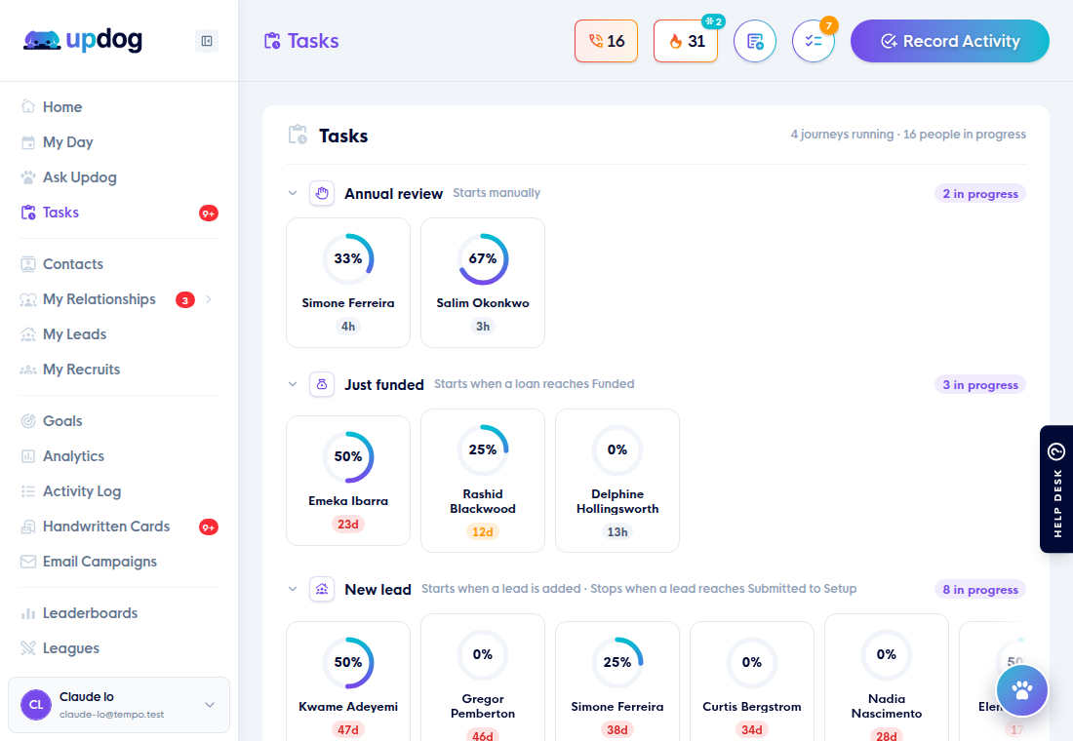Click Salim Okonkwo's 67% progress ring
The width and height of the screenshot is (1073, 741).
click(483, 258)
